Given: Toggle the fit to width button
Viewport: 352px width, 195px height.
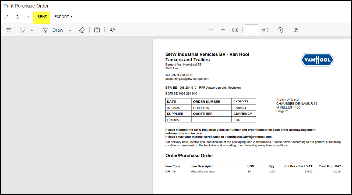Looking at the screenshot, I should [235, 30].
